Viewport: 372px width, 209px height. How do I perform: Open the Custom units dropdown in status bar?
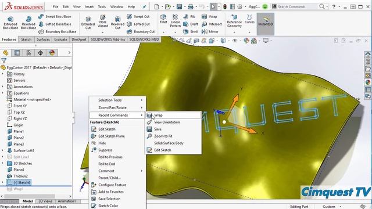331,207
